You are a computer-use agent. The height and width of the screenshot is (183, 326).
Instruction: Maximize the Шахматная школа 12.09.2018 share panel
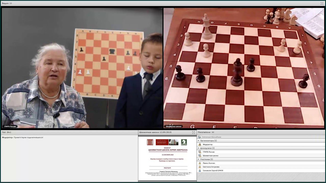coord(194,132)
